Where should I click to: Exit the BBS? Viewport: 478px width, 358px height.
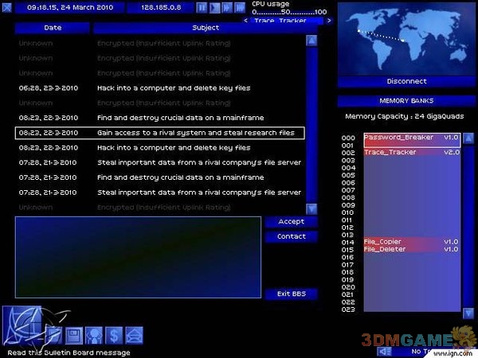coord(291,294)
